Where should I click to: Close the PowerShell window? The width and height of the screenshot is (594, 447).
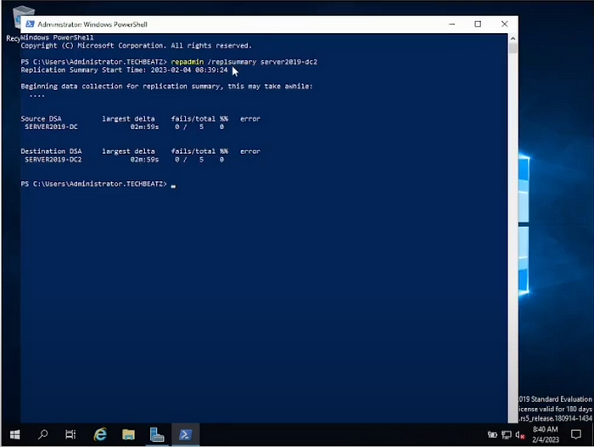point(504,24)
